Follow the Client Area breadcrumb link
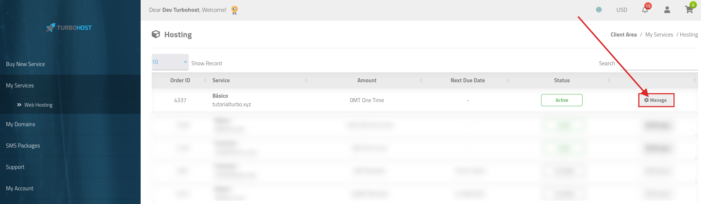 coord(624,35)
